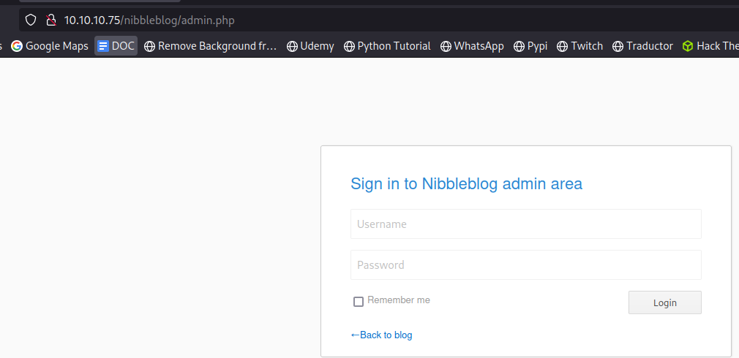
Task: Enable the Remember me checkbox
Action: (359, 302)
